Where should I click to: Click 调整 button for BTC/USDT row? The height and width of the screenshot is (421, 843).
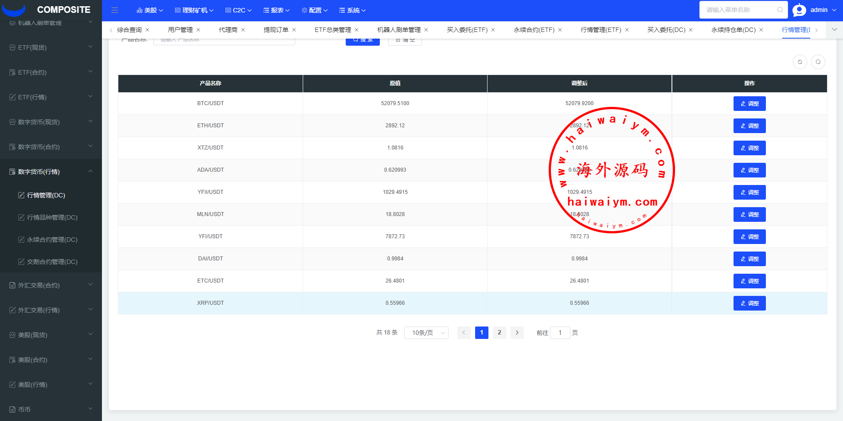click(x=749, y=103)
